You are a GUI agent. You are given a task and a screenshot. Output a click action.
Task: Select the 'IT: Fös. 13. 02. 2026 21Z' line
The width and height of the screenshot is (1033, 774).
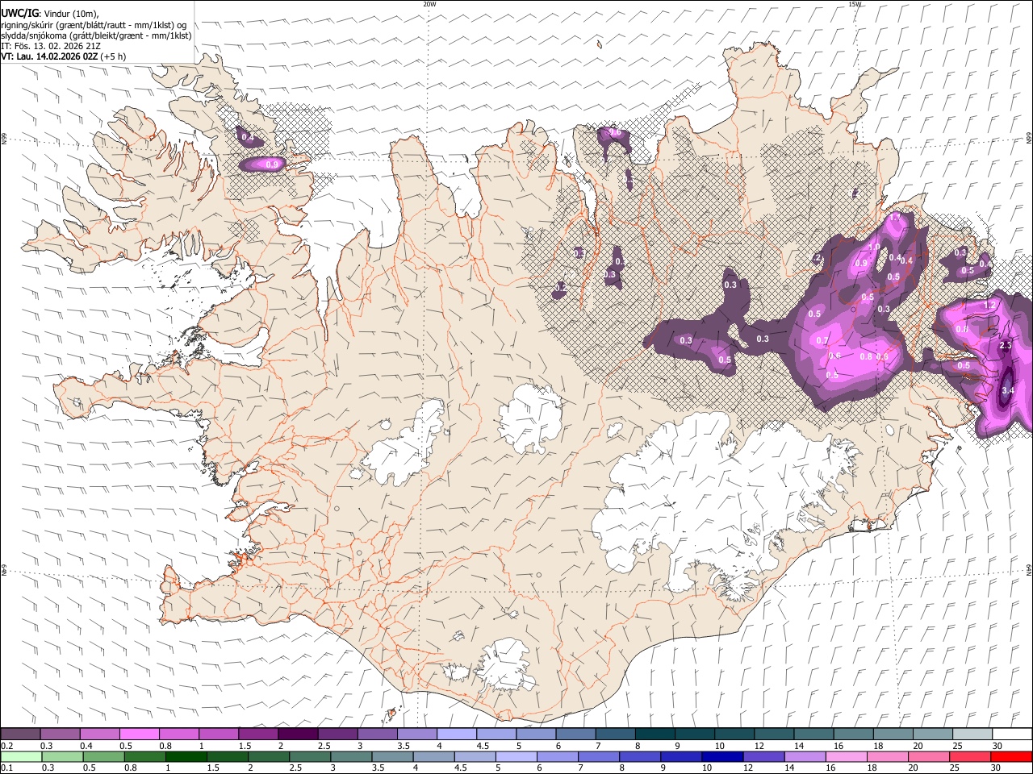pyautogui.click(x=51, y=46)
